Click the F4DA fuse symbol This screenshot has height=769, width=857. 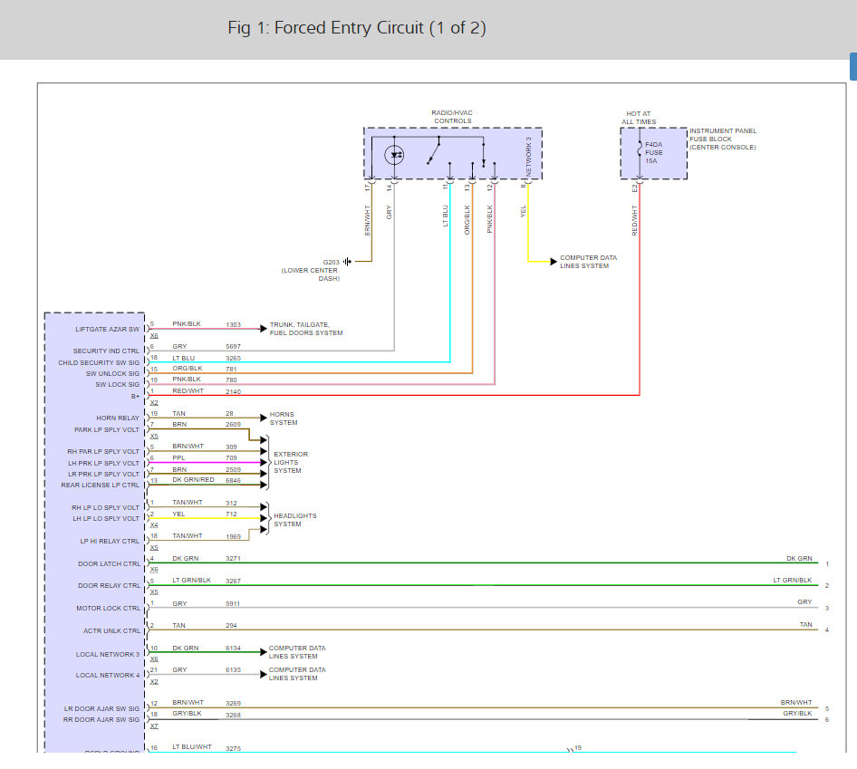639,149
